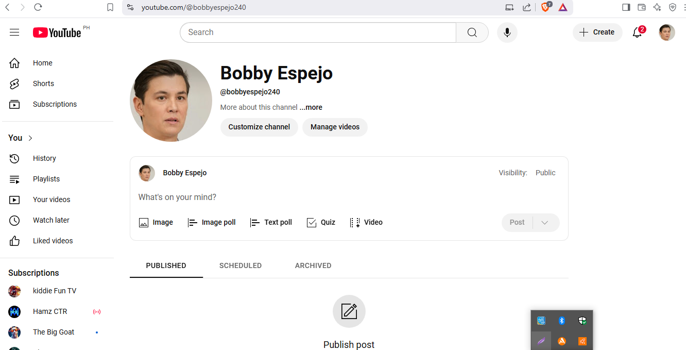Open the notifications bell

click(637, 32)
